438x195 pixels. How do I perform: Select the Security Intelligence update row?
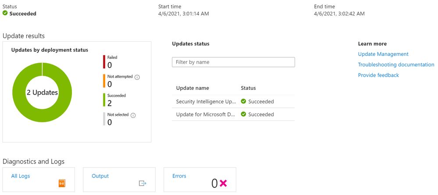tap(206, 101)
